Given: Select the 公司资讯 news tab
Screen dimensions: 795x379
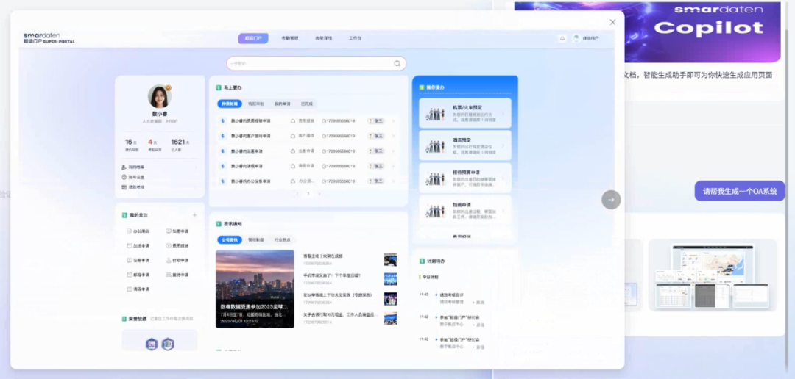Looking at the screenshot, I should tap(229, 240).
